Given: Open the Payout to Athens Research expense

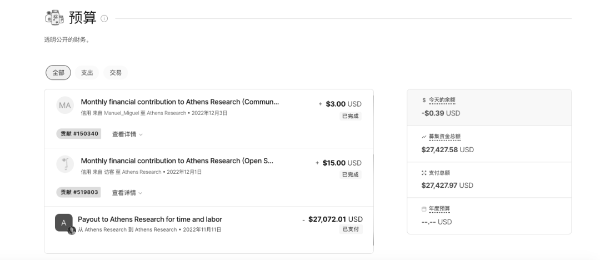Looking at the screenshot, I should point(149,219).
